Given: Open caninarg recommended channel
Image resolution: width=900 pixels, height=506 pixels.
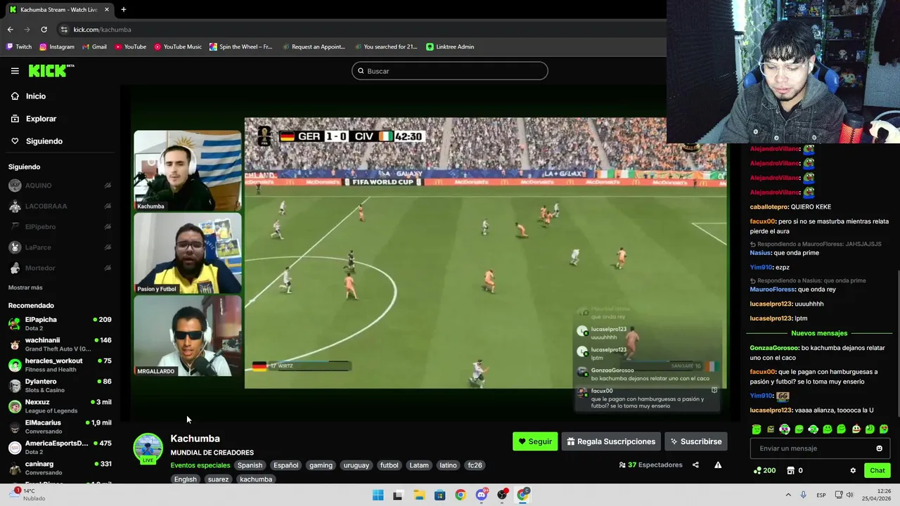Looking at the screenshot, I should 60,467.
